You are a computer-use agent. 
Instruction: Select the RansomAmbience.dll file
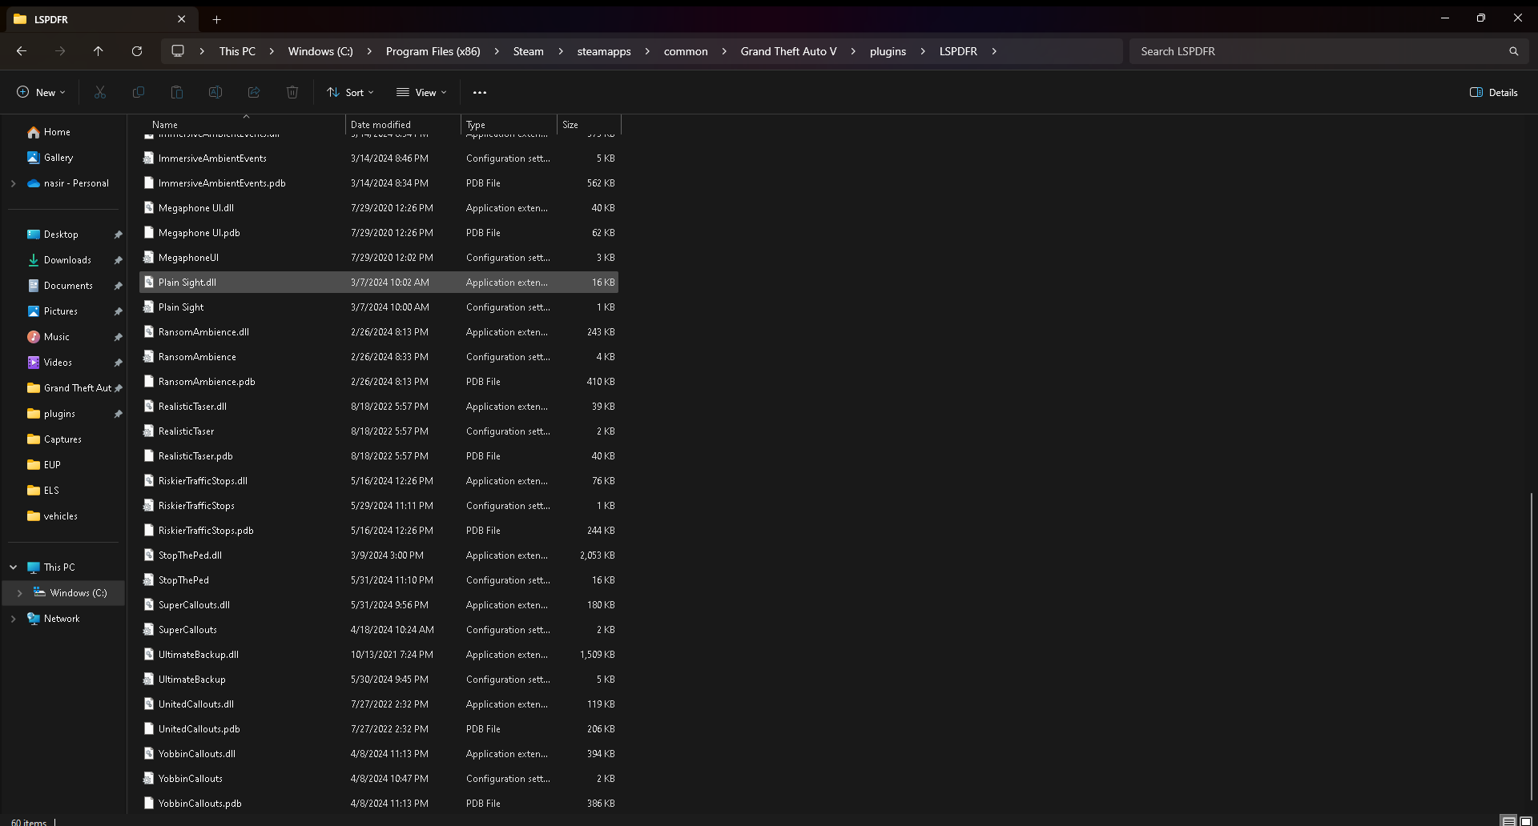[379, 332]
